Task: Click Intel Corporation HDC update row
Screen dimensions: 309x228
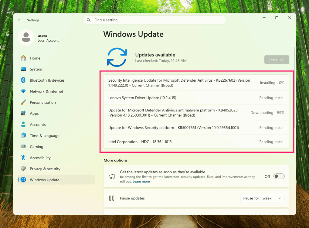Action: click(x=196, y=142)
